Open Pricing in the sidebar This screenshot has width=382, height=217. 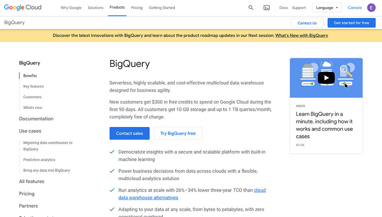coord(27,194)
